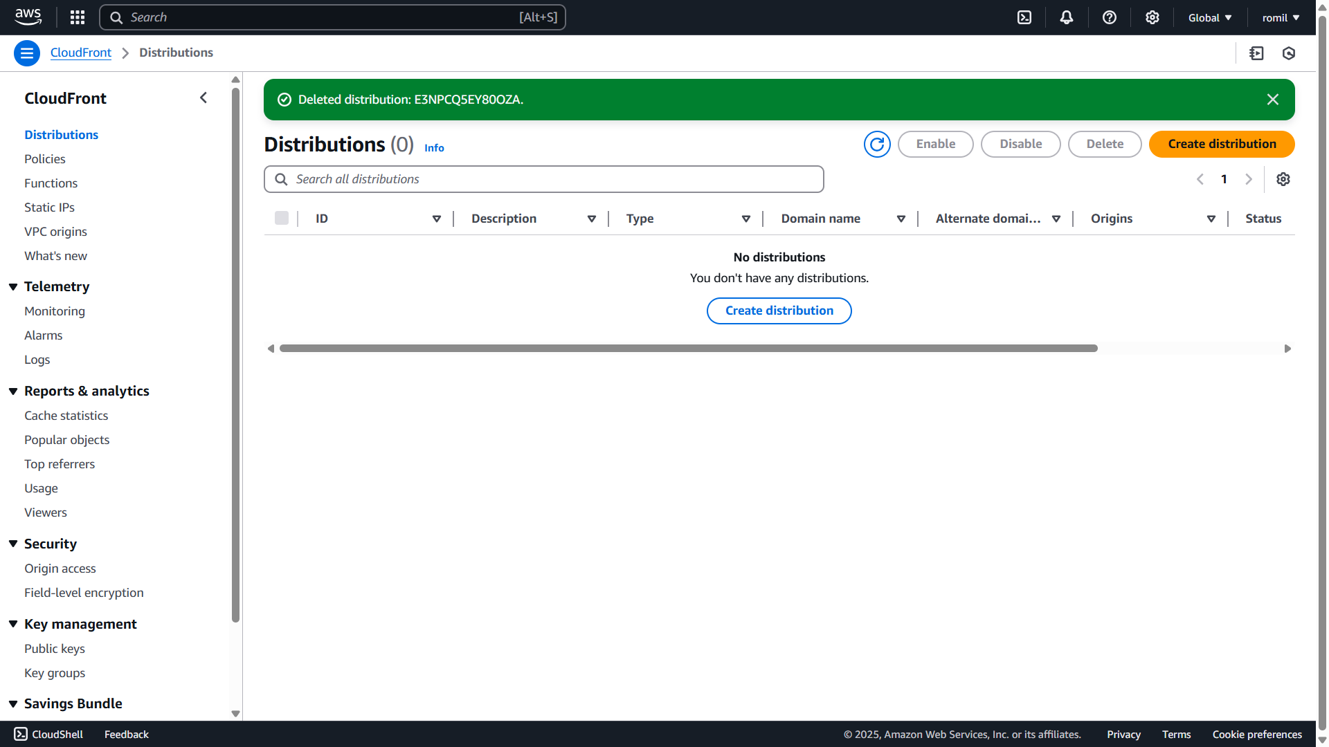
Task: Click the hexagon clock icon at top right
Action: click(x=1289, y=53)
